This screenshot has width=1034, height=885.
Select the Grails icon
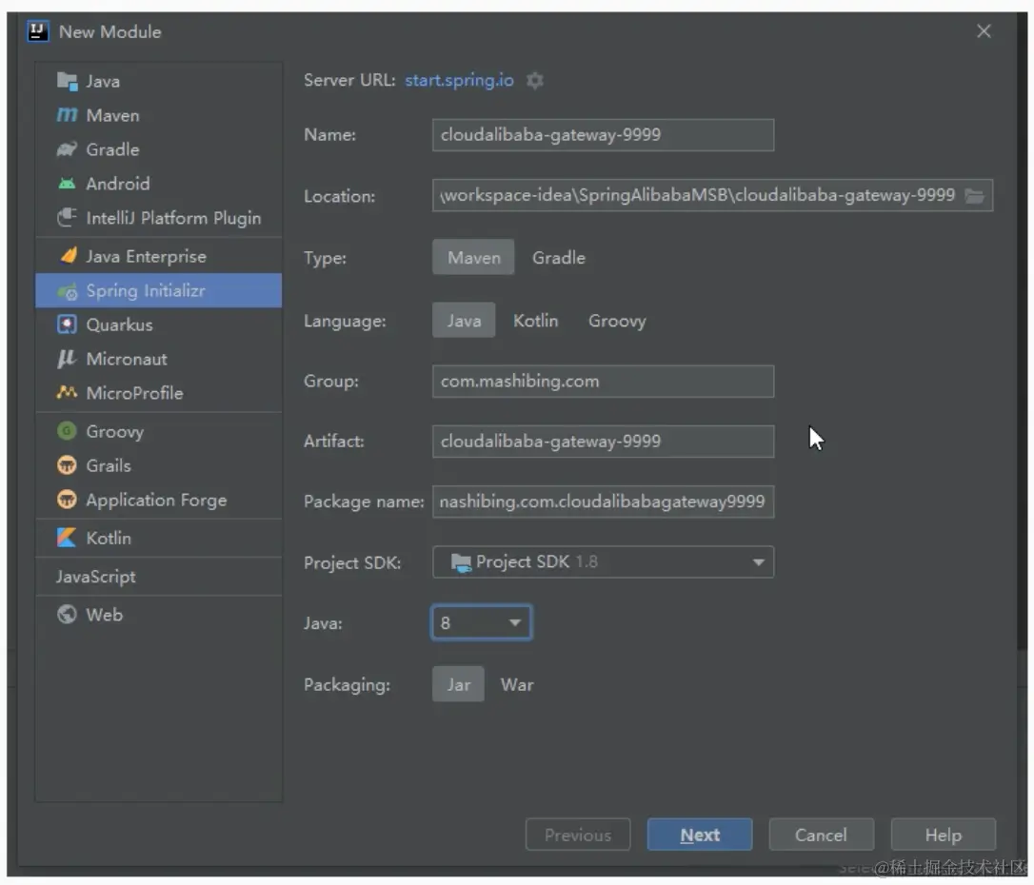(67, 465)
